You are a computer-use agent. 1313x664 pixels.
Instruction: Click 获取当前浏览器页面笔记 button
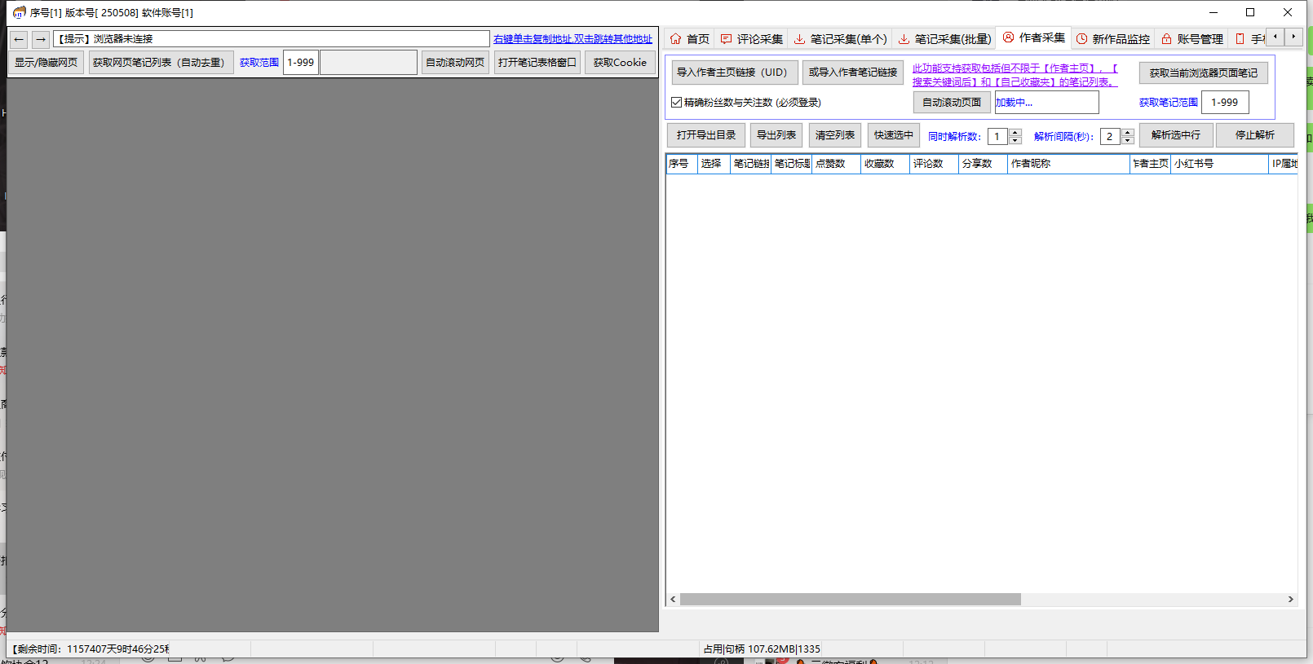point(1204,73)
